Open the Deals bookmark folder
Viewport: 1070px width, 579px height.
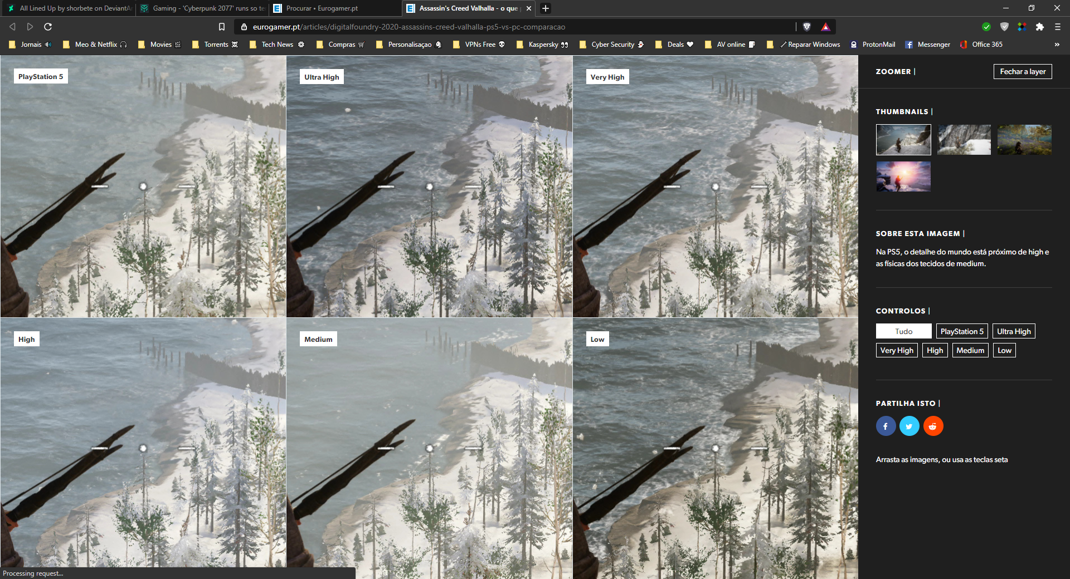[x=674, y=45]
